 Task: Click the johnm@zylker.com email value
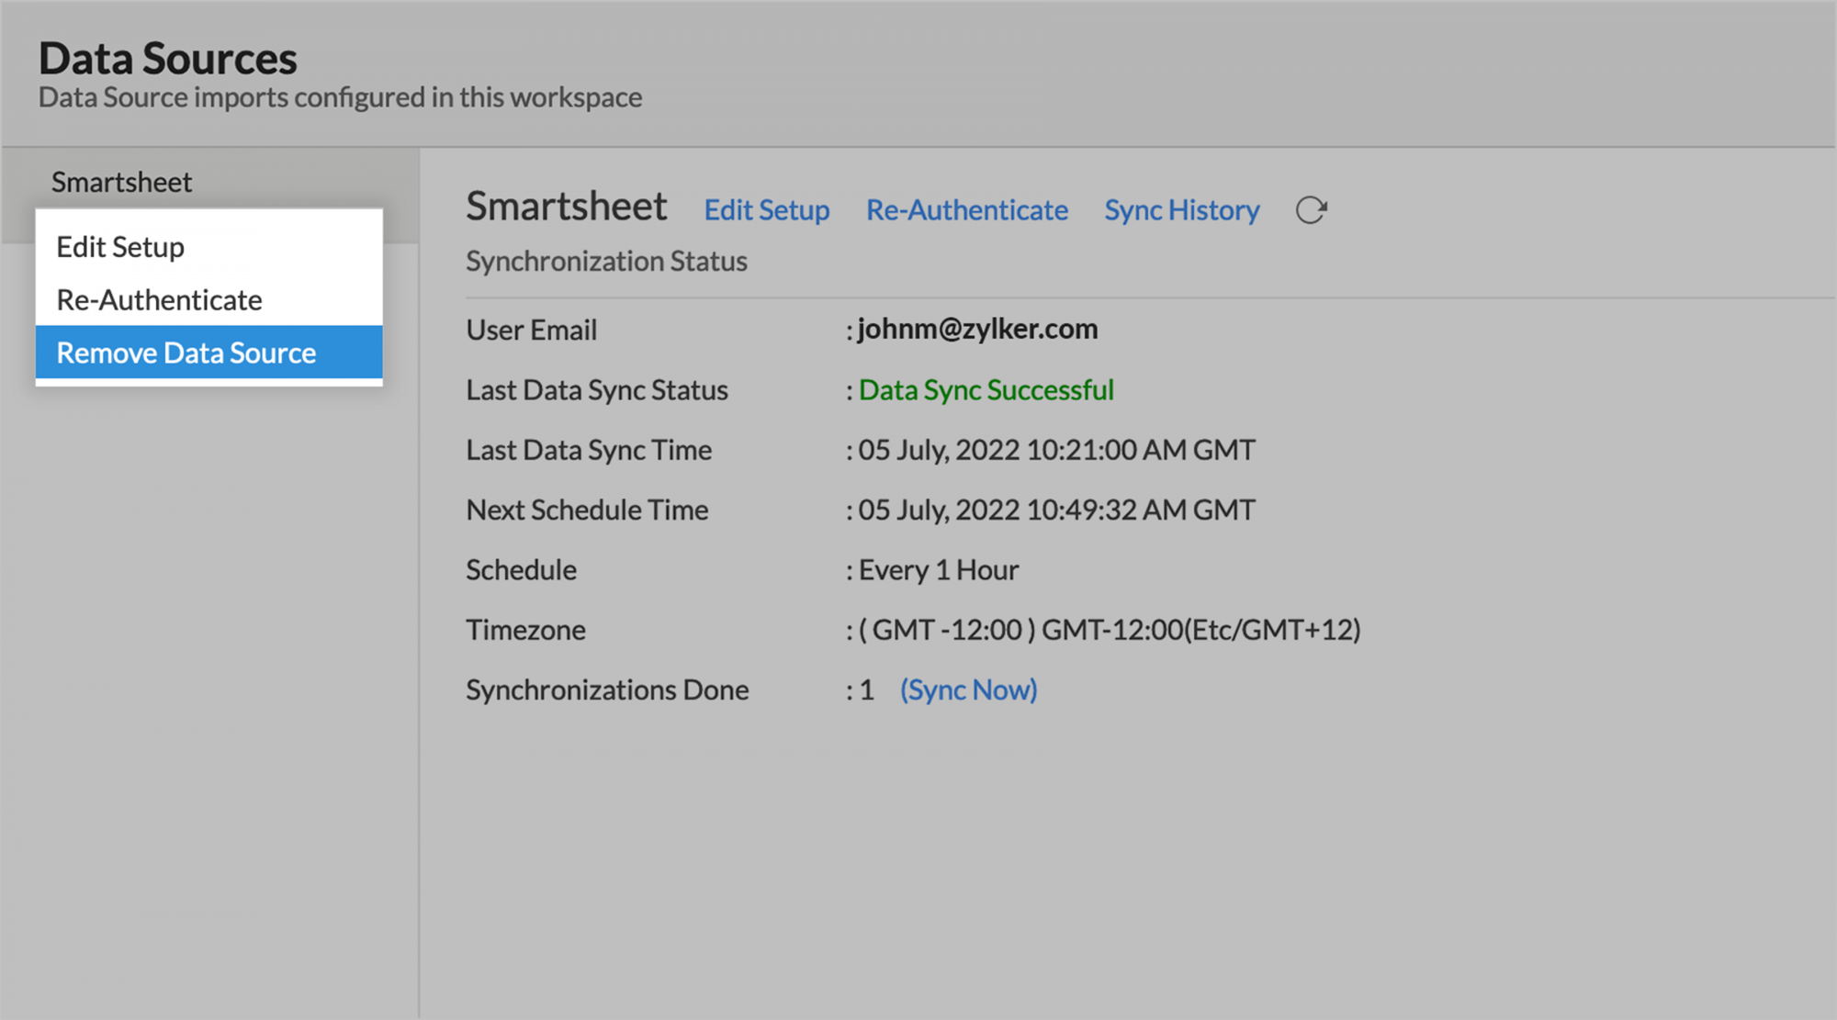pyautogui.click(x=977, y=329)
